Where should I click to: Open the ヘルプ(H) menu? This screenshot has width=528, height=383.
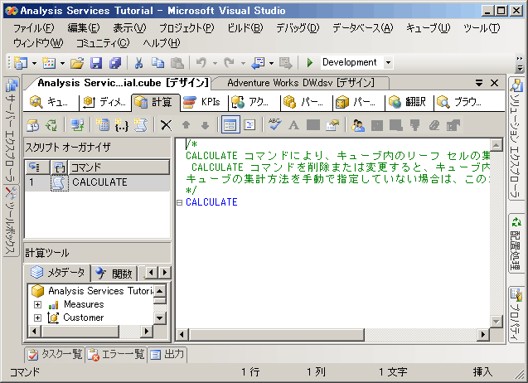click(x=162, y=43)
